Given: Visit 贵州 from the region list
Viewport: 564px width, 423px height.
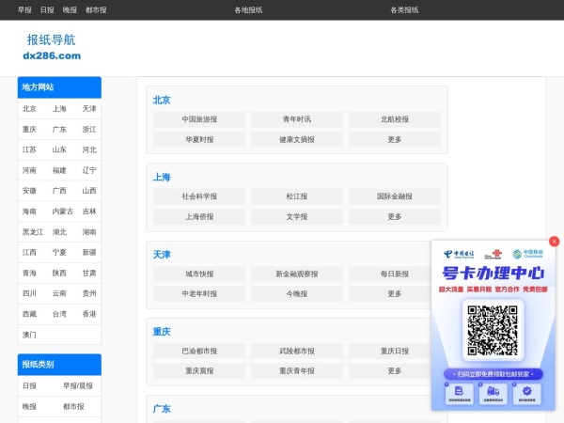Looking at the screenshot, I should point(89,293).
